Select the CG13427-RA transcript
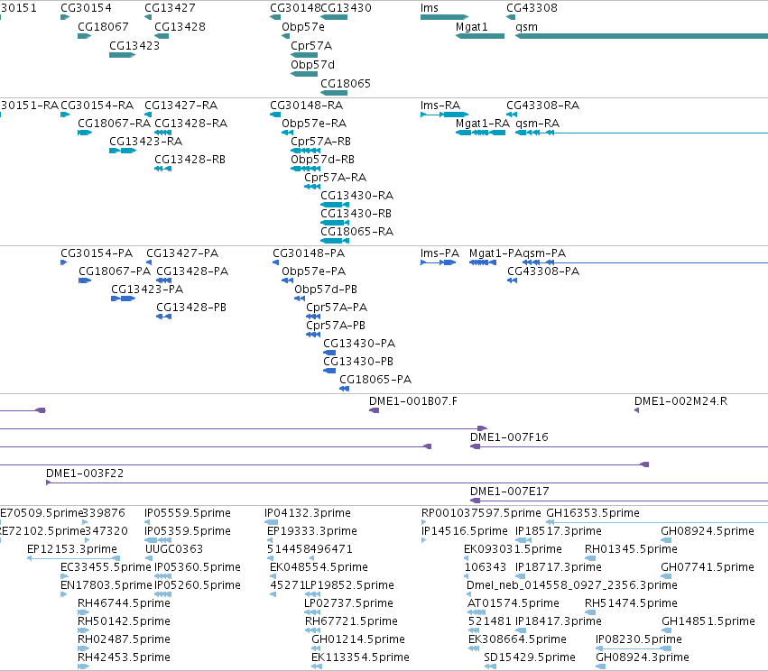The width and height of the screenshot is (768, 671). coord(148,115)
